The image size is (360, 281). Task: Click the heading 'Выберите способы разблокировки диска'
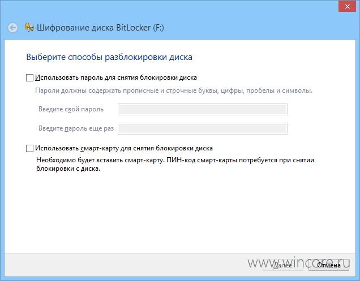pyautogui.click(x=109, y=57)
